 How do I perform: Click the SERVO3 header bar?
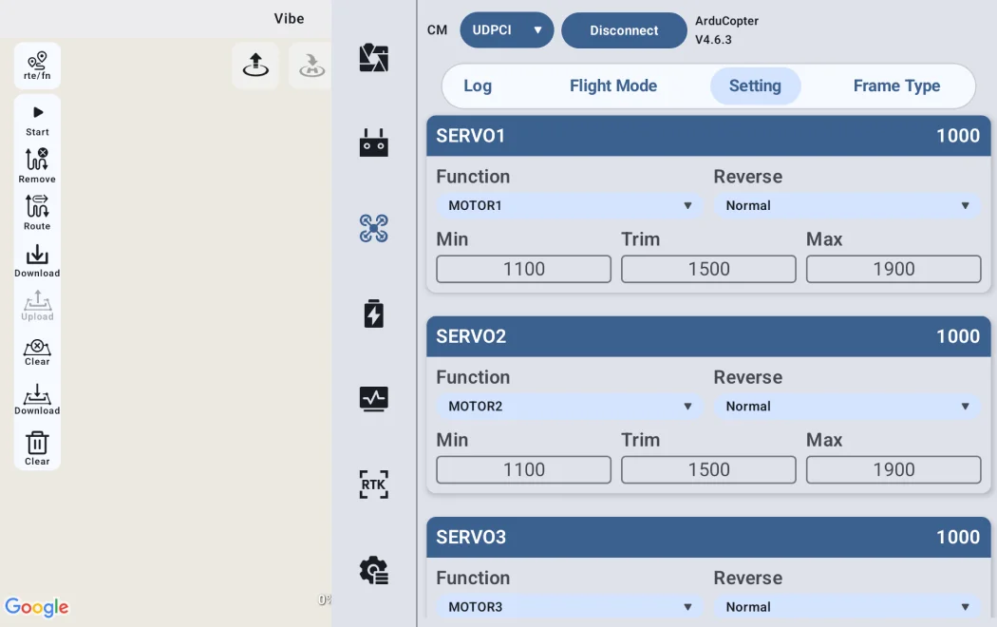tap(708, 537)
